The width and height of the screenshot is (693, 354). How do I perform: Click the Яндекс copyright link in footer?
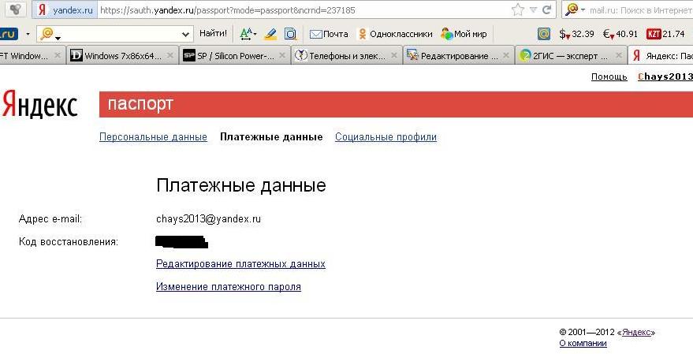[x=636, y=333]
